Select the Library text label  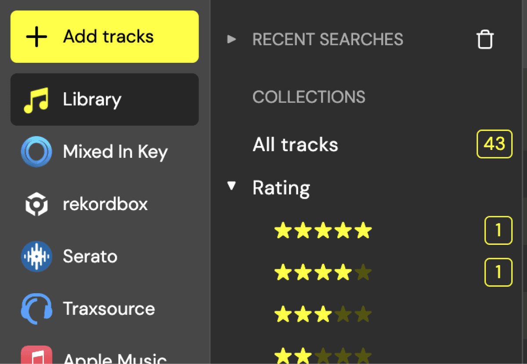coord(92,100)
